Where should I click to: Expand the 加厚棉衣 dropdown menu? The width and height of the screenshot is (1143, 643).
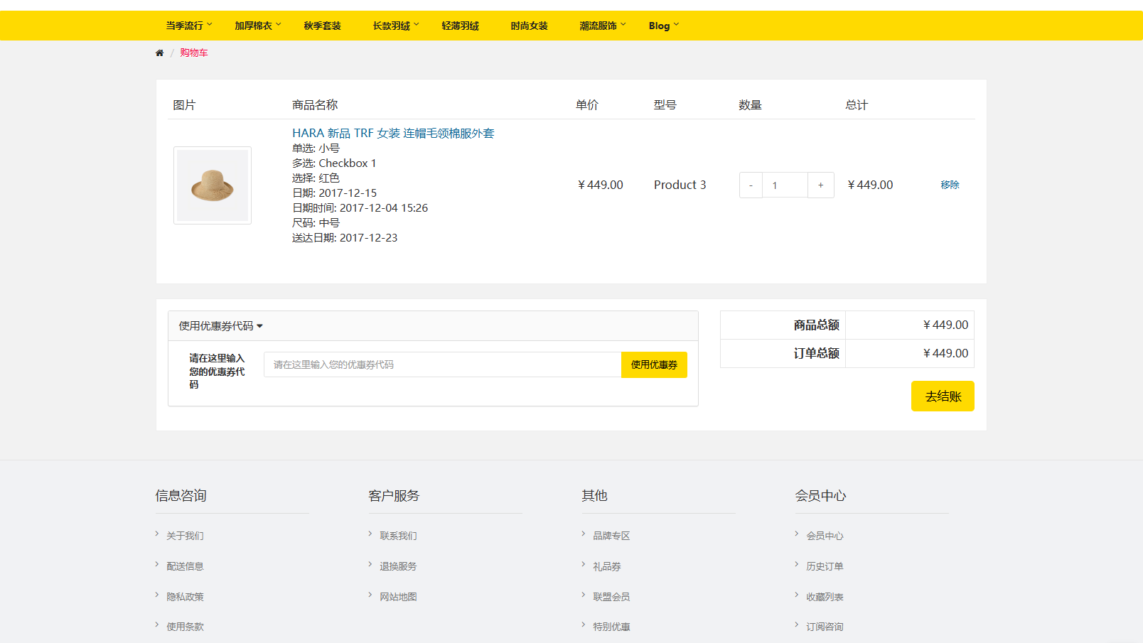257,26
